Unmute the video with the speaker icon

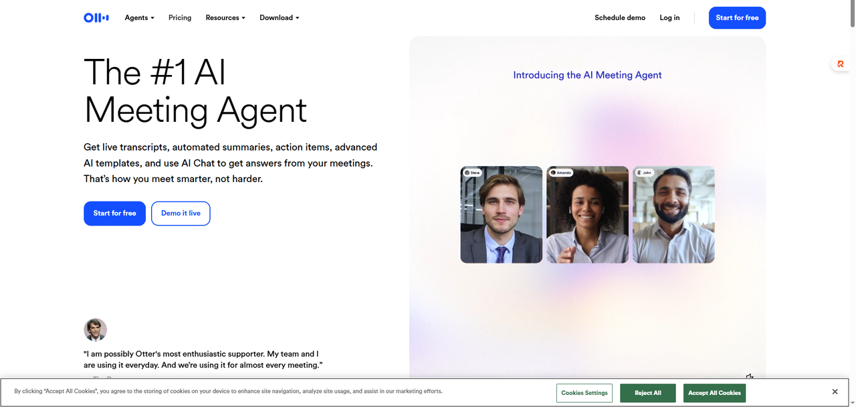[750, 377]
